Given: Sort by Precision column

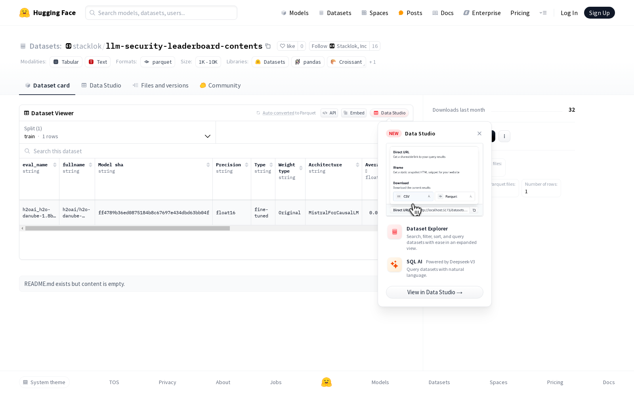Looking at the screenshot, I should click(246, 165).
